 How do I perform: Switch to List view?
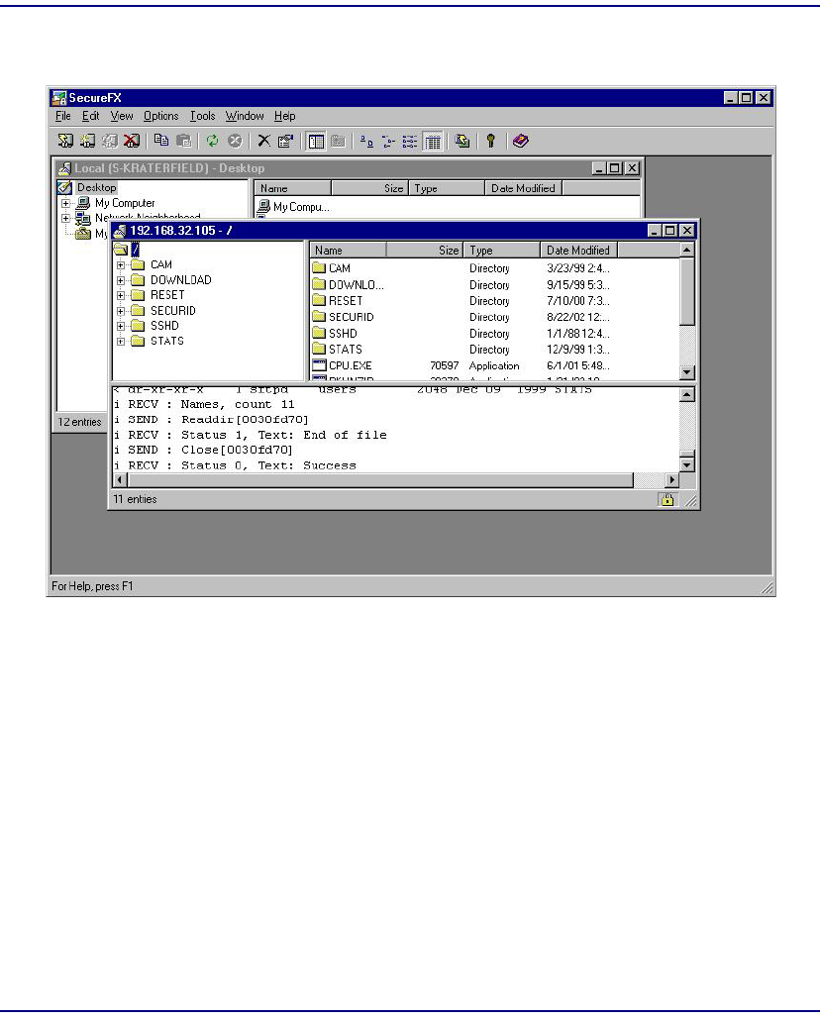pyautogui.click(x=410, y=141)
